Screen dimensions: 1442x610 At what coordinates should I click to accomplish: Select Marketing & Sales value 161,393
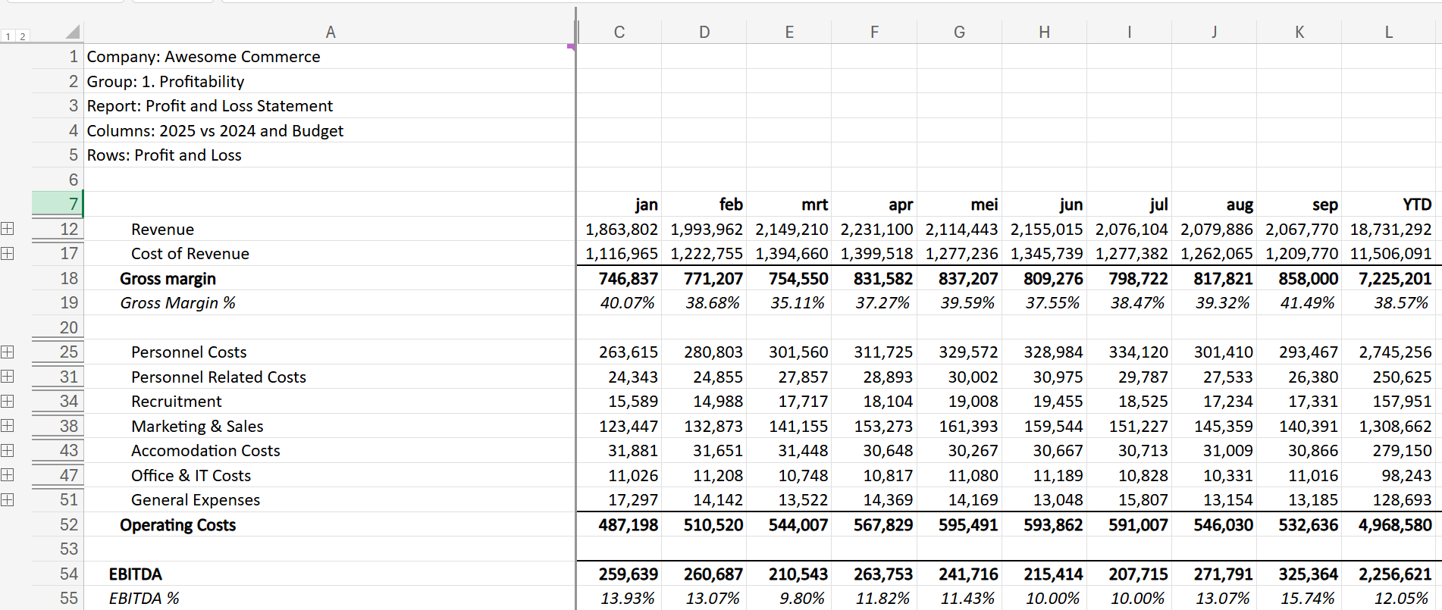pos(959,426)
